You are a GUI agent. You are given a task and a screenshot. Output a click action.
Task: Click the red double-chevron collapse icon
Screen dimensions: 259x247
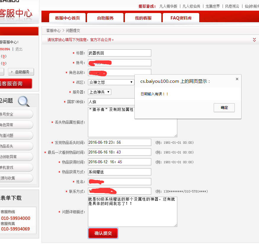click(254, 40)
